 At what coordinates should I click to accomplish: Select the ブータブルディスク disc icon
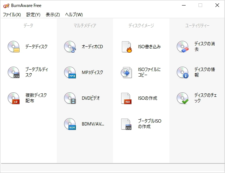(13, 73)
